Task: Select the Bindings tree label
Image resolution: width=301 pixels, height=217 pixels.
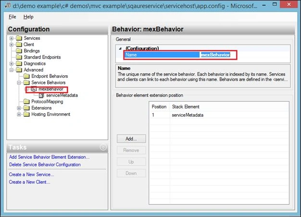Action: pos(32,51)
